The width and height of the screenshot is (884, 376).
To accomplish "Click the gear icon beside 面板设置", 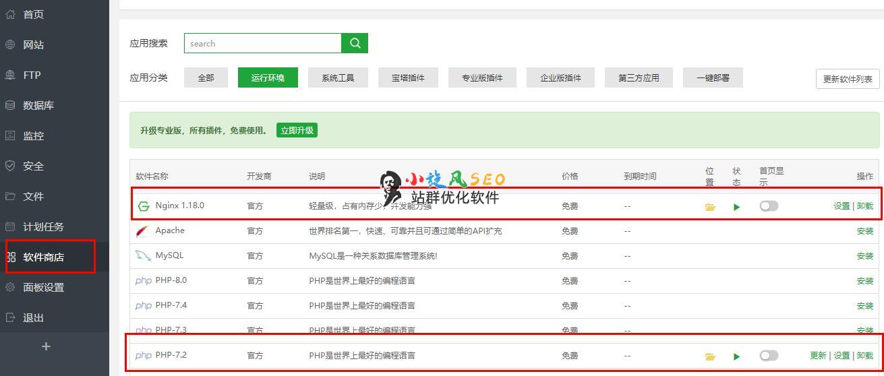I will (x=10, y=287).
